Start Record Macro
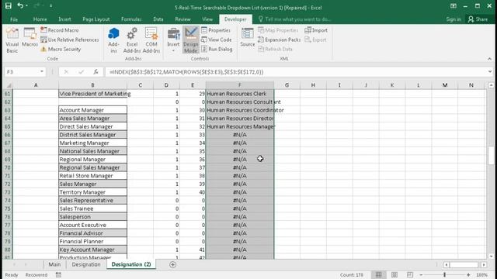 coord(60,30)
